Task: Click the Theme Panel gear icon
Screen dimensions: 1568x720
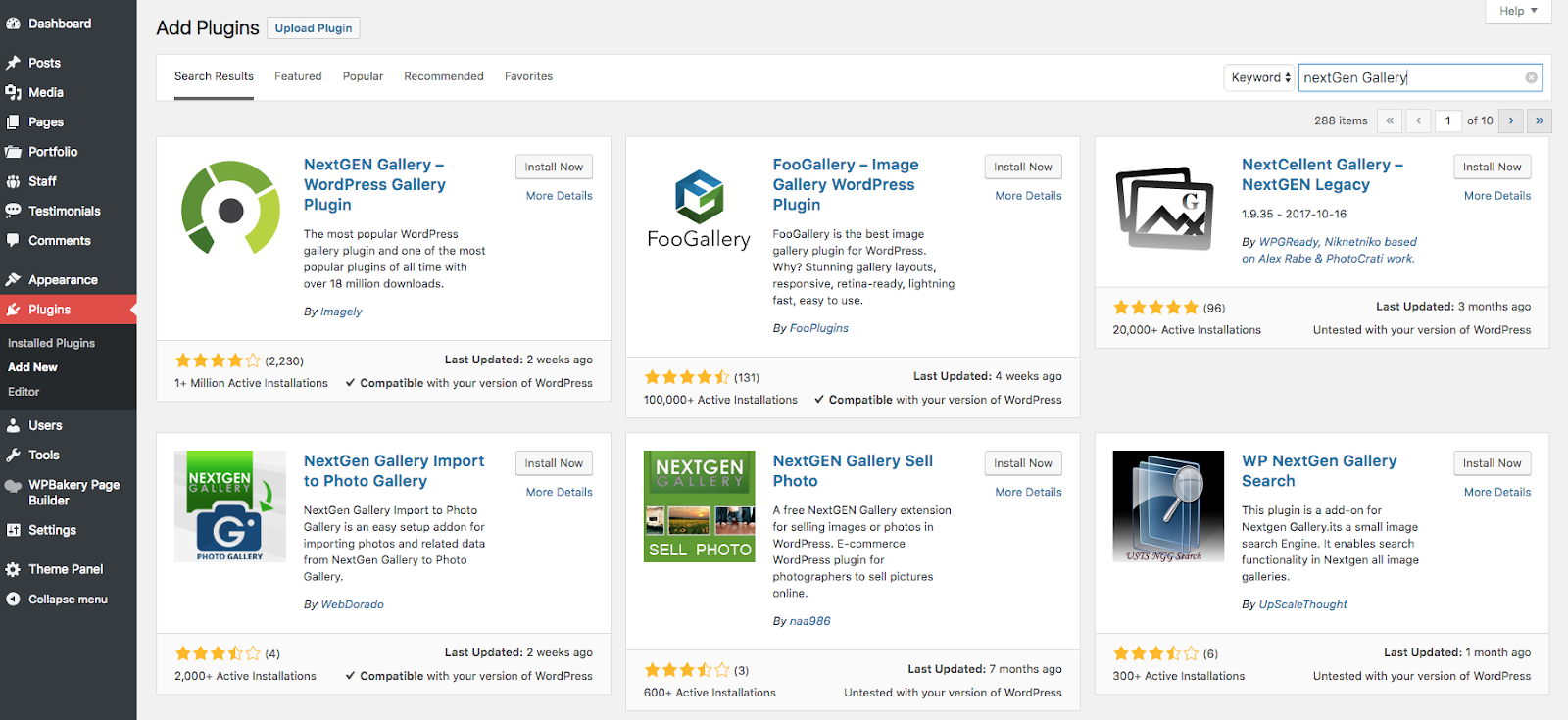Action: [x=13, y=569]
